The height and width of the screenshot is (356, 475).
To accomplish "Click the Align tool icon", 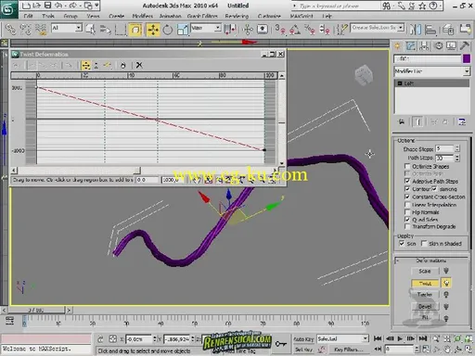I will [430, 30].
